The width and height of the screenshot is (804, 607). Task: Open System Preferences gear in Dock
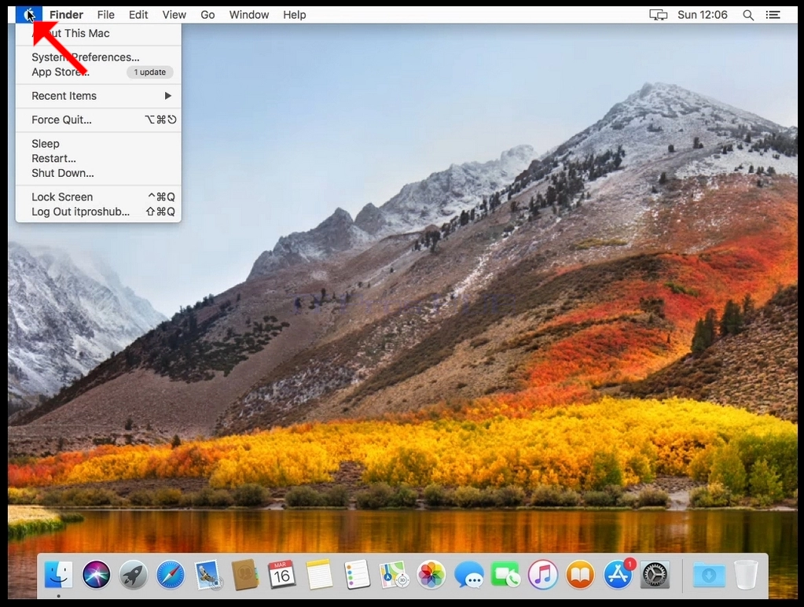tap(655, 574)
